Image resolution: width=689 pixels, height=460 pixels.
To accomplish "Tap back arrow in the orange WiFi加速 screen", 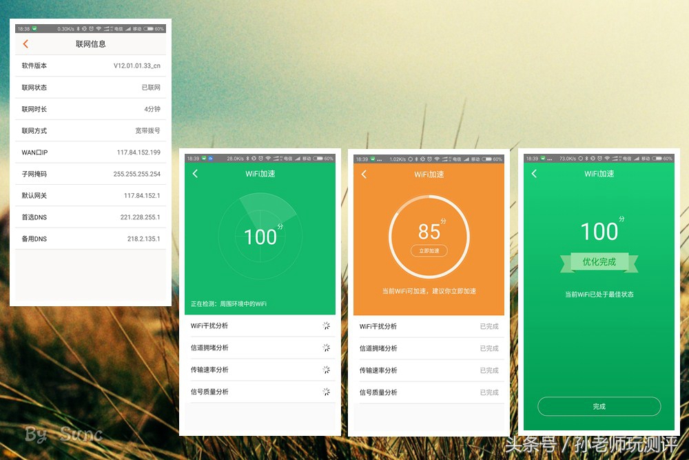I will [x=364, y=174].
